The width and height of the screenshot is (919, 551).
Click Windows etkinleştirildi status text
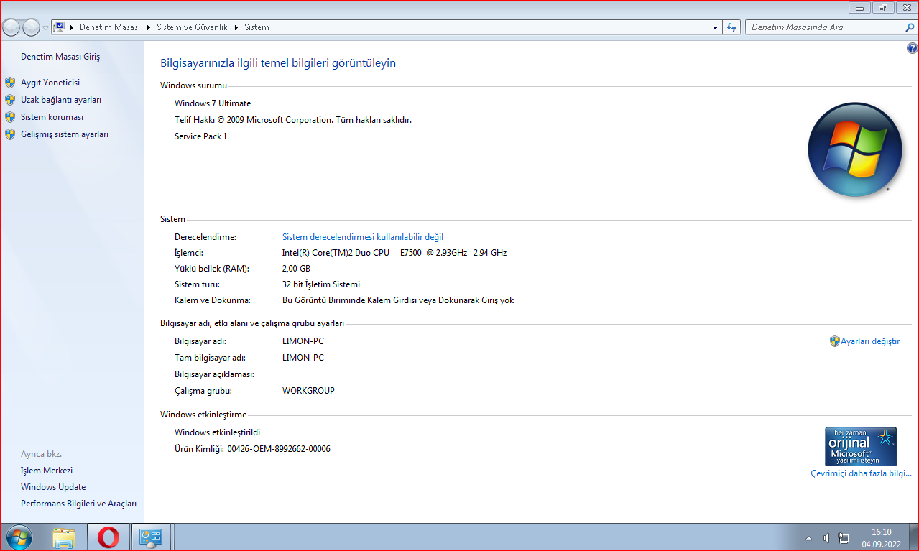(x=217, y=432)
